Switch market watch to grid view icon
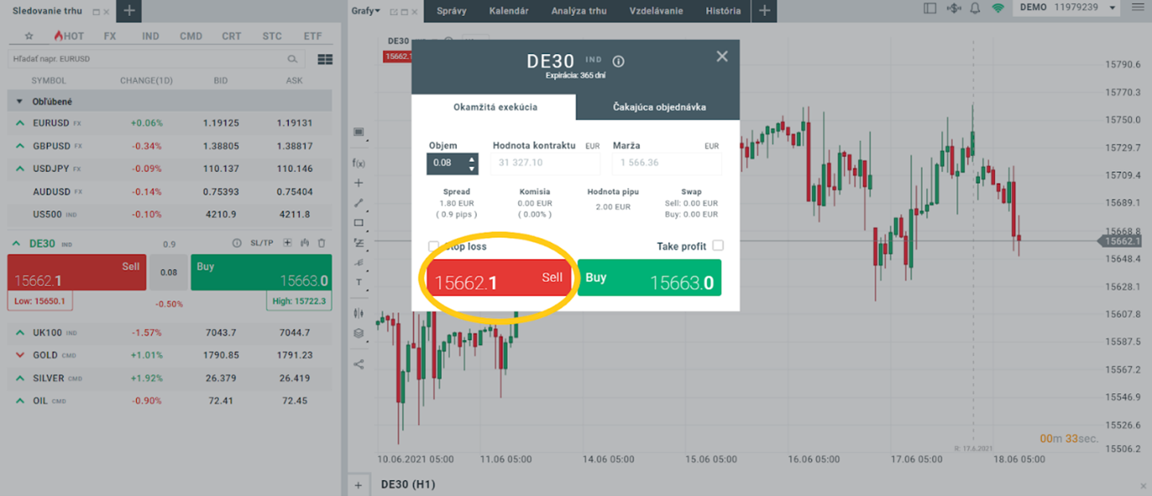 point(325,59)
